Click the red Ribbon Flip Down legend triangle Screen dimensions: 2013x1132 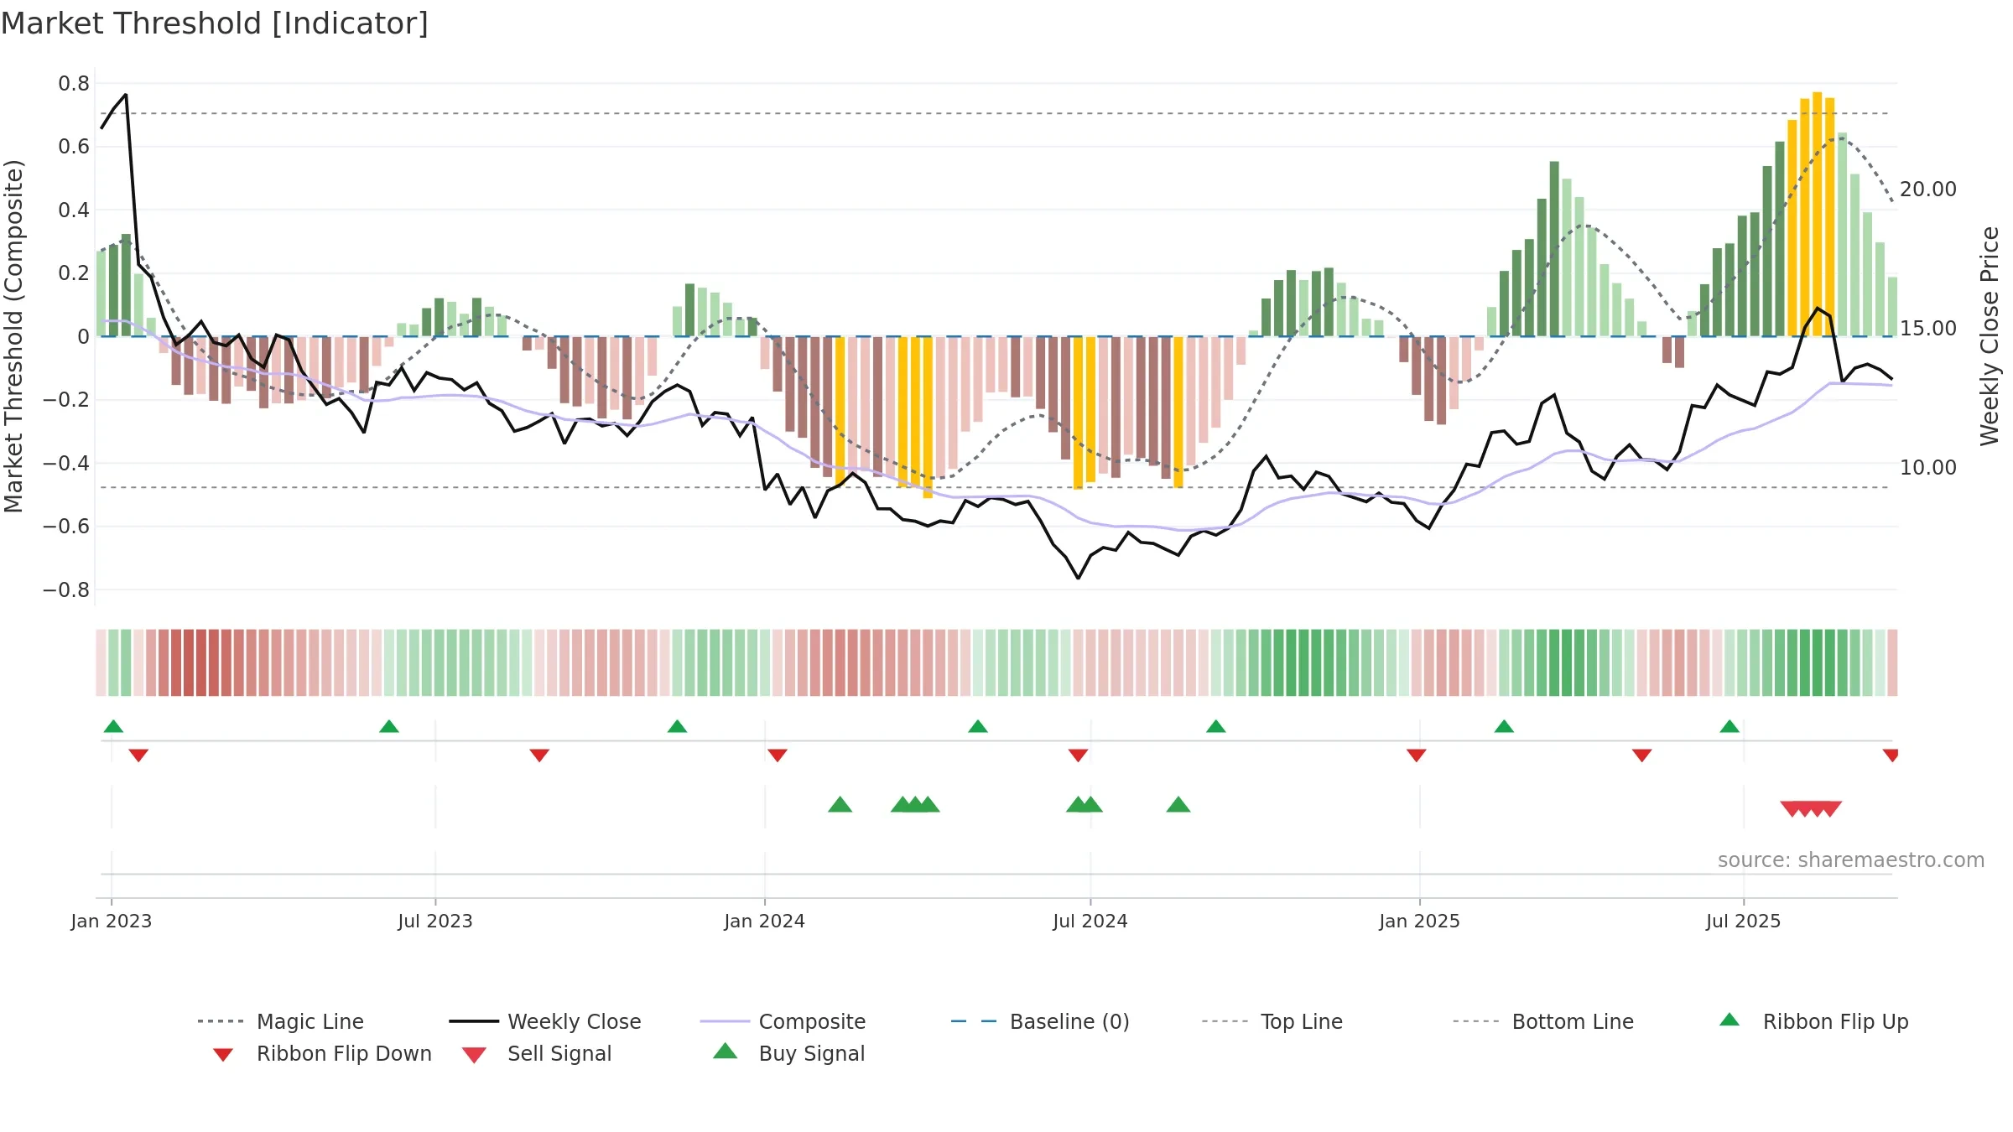tap(223, 1055)
